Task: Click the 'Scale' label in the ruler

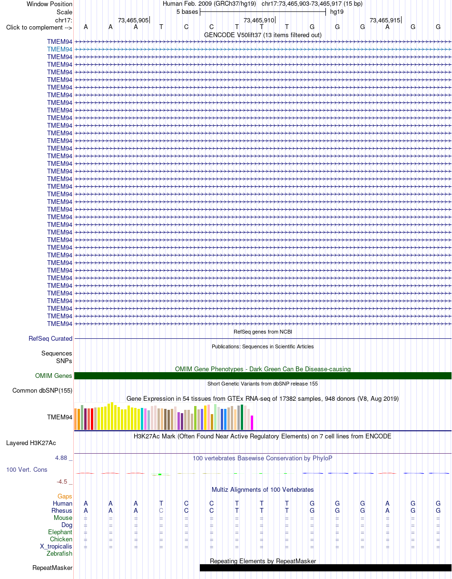Action: tap(64, 12)
